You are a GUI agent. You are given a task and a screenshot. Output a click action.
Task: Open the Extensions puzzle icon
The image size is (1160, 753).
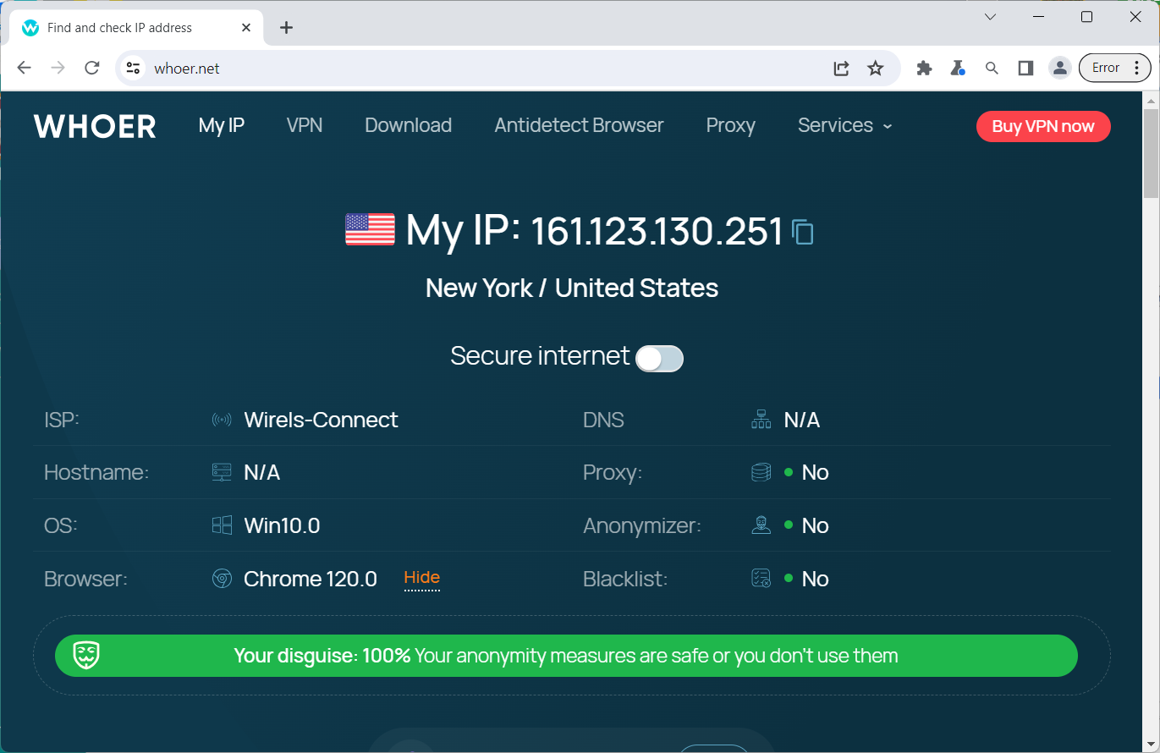point(924,69)
